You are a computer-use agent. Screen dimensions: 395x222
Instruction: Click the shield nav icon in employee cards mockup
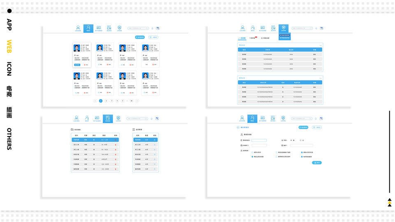[x=119, y=28]
